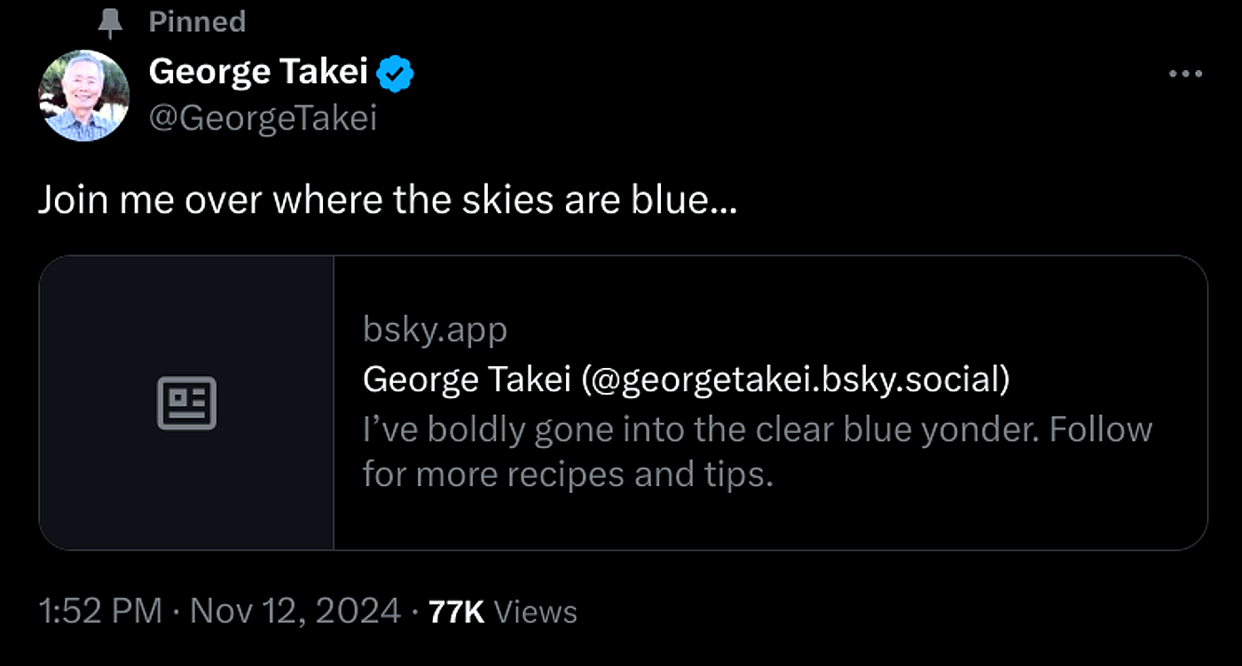The height and width of the screenshot is (666, 1242).
Task: Click "for more recipes and tips" text
Action: click(568, 475)
